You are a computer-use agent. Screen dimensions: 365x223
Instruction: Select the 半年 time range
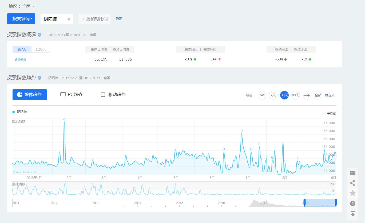click(307, 95)
